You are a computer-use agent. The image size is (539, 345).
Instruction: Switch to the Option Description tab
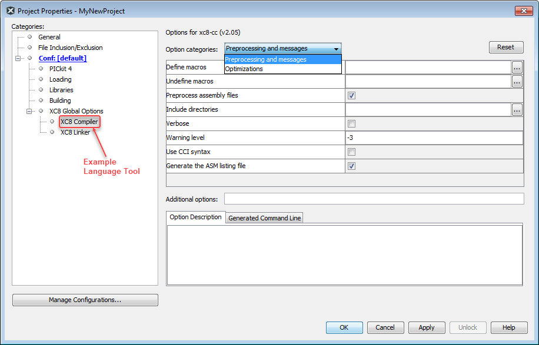tap(195, 217)
